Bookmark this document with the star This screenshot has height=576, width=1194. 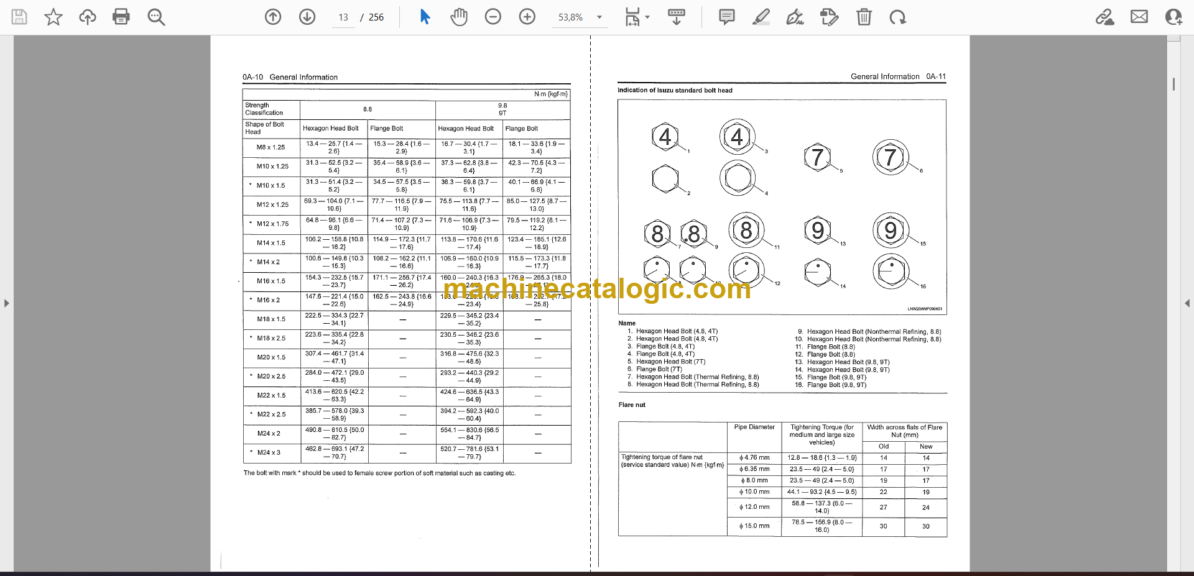[53, 17]
